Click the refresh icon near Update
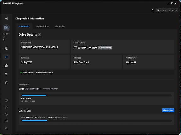181x135 pixels. tap(152, 10)
